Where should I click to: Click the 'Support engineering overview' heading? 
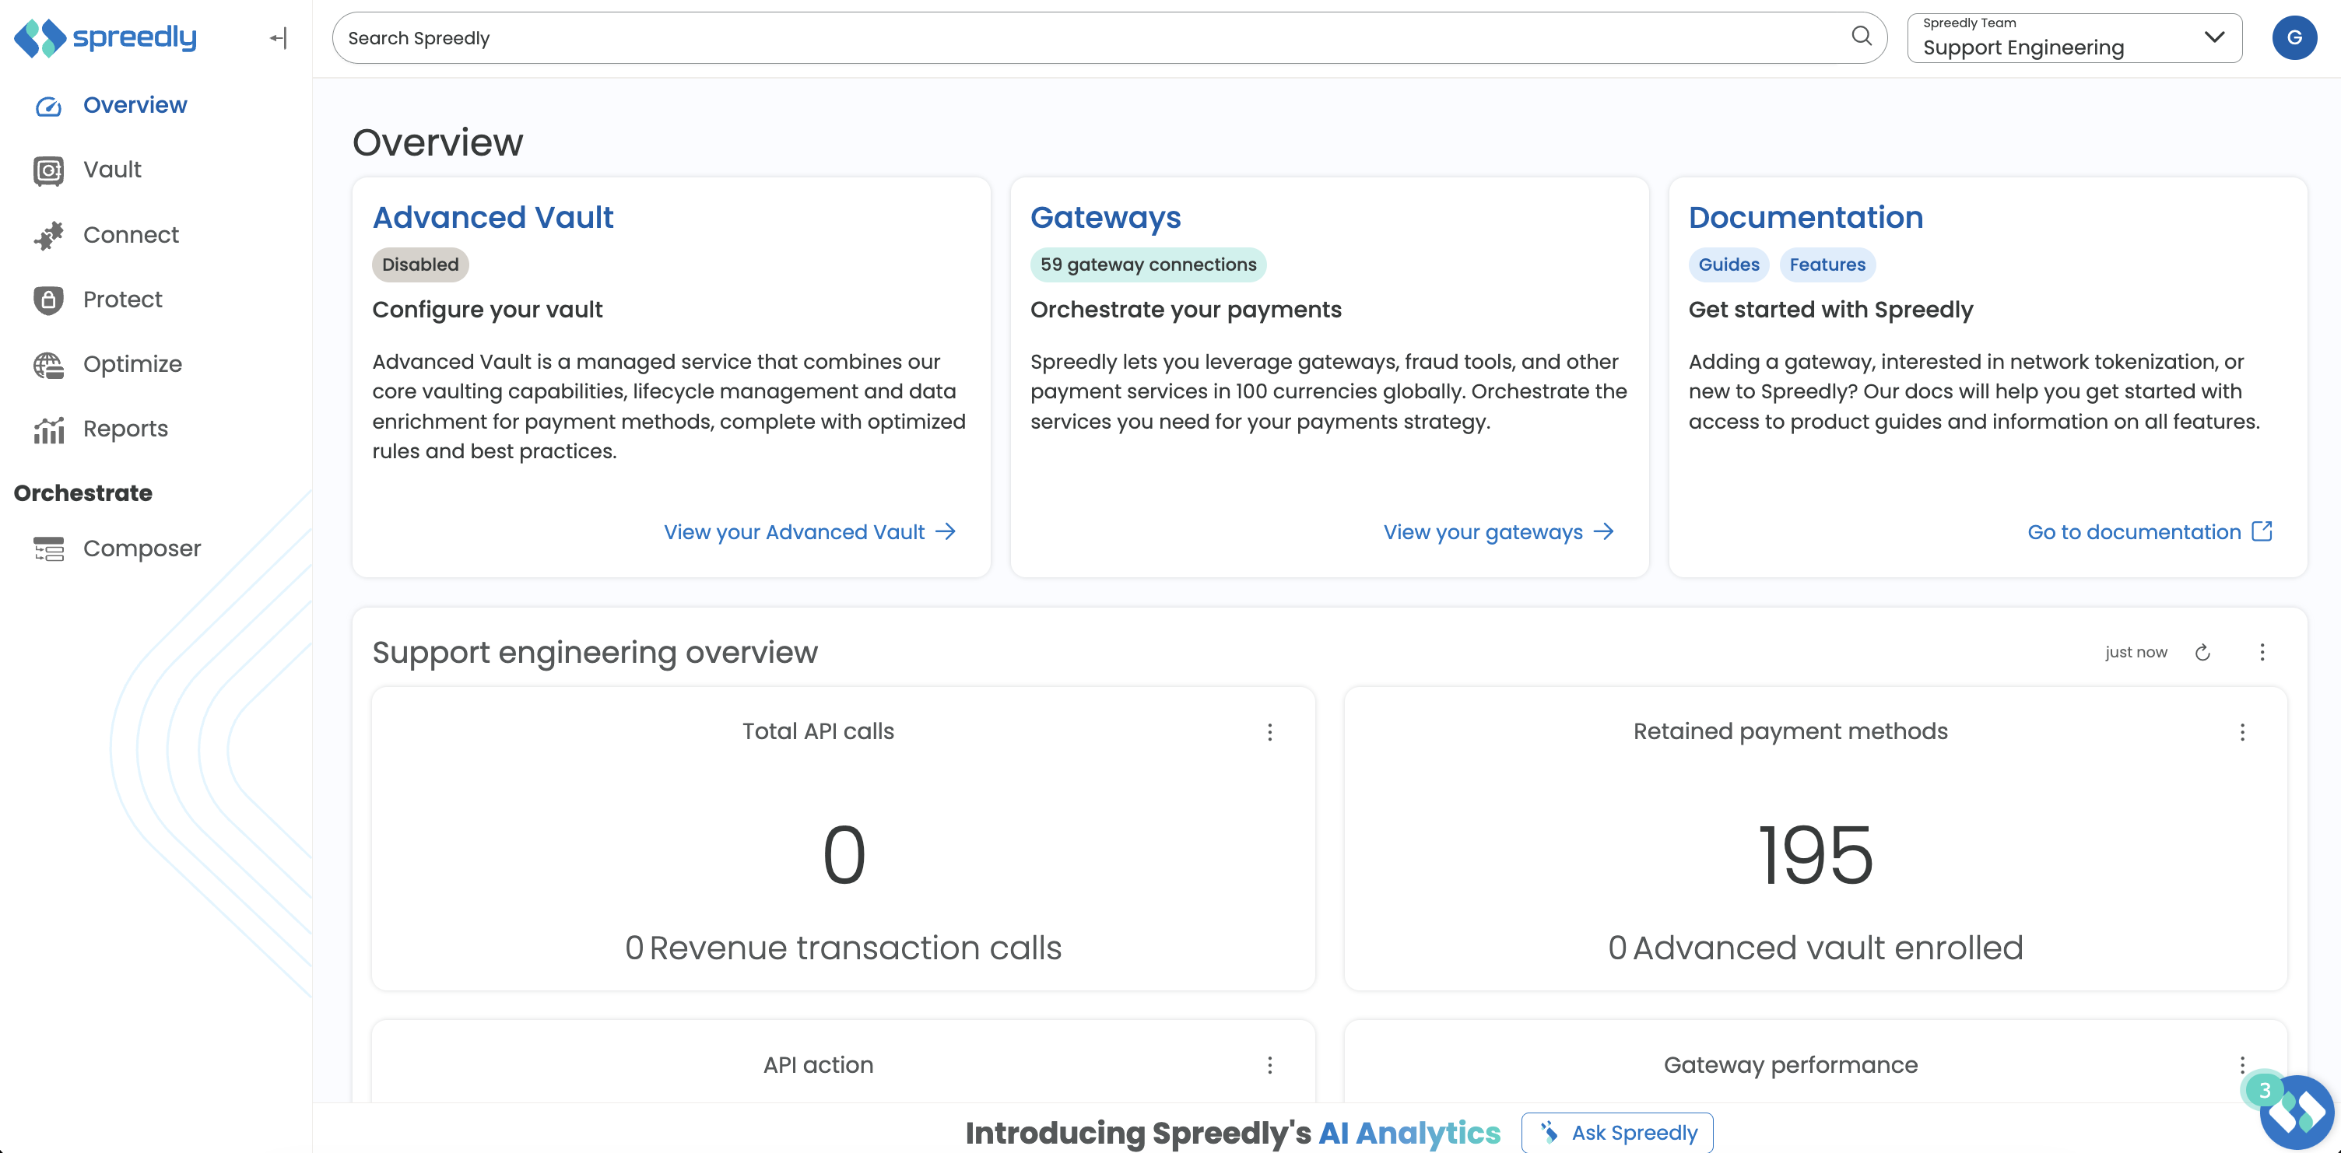[595, 653]
